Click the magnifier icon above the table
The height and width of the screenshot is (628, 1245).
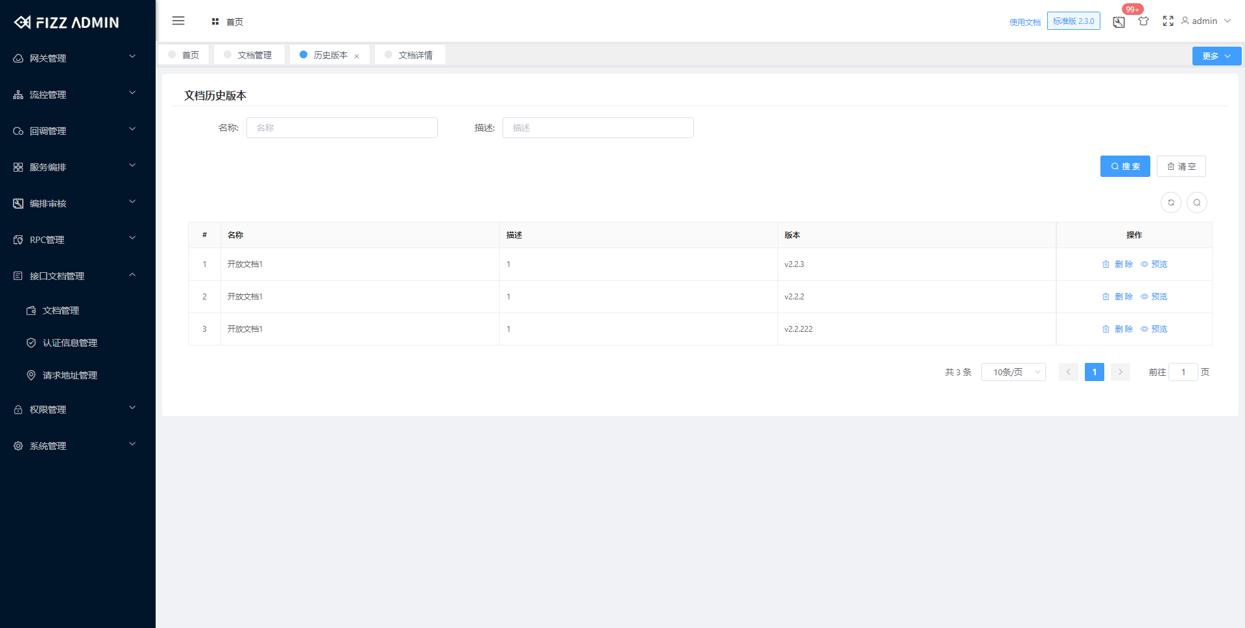[1196, 202]
